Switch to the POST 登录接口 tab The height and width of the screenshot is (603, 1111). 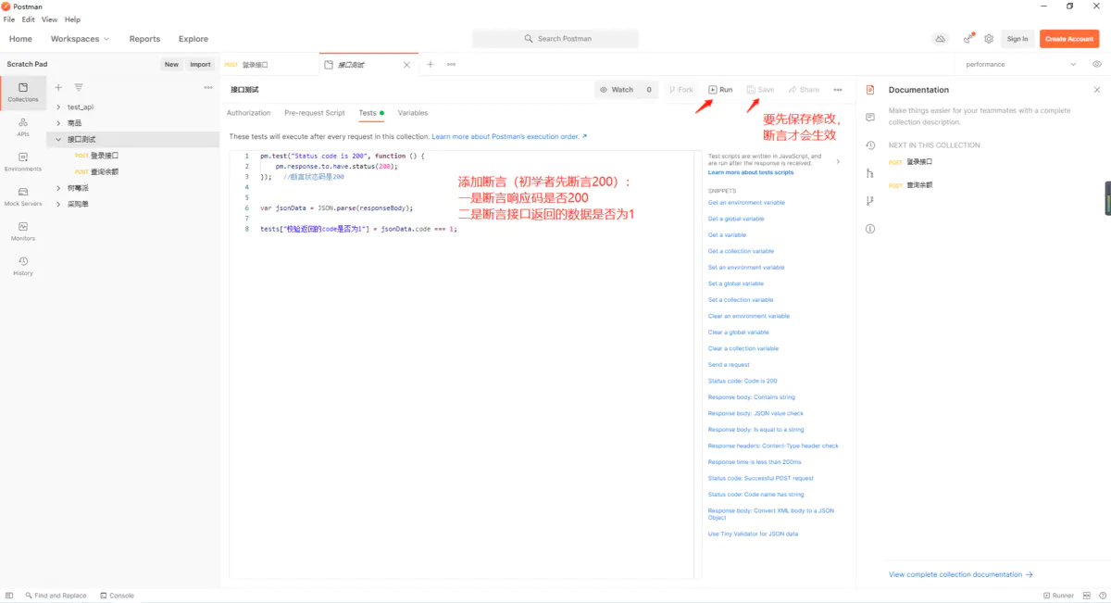pyautogui.click(x=268, y=65)
